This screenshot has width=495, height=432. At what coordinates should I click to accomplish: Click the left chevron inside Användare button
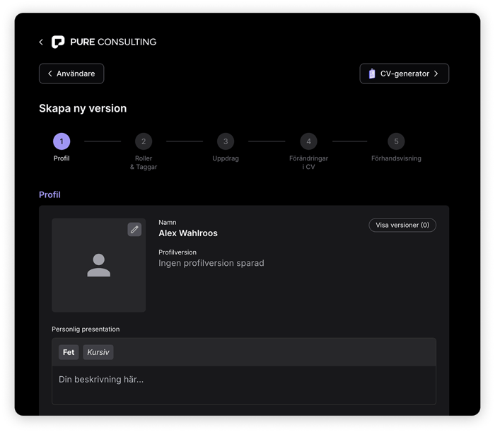click(x=50, y=74)
